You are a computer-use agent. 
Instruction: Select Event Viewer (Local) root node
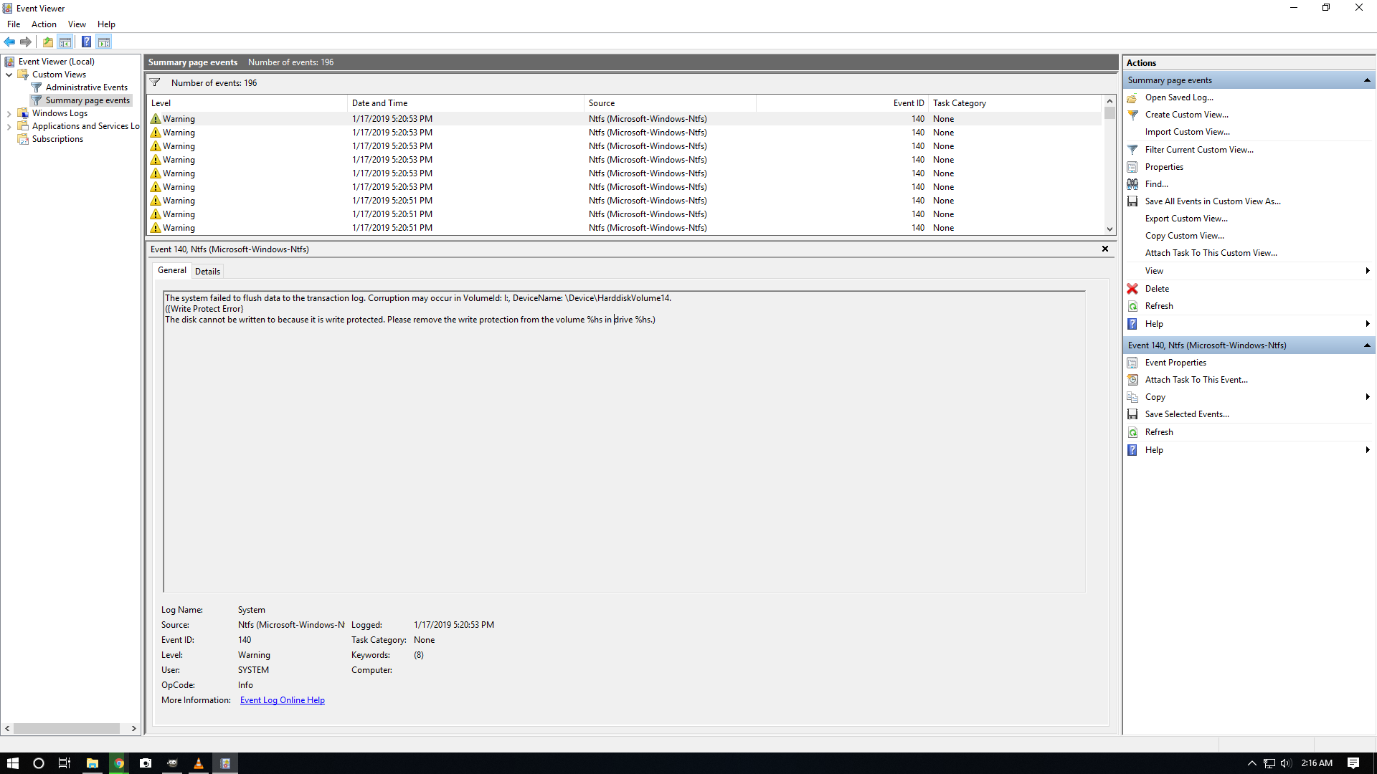[56, 62]
